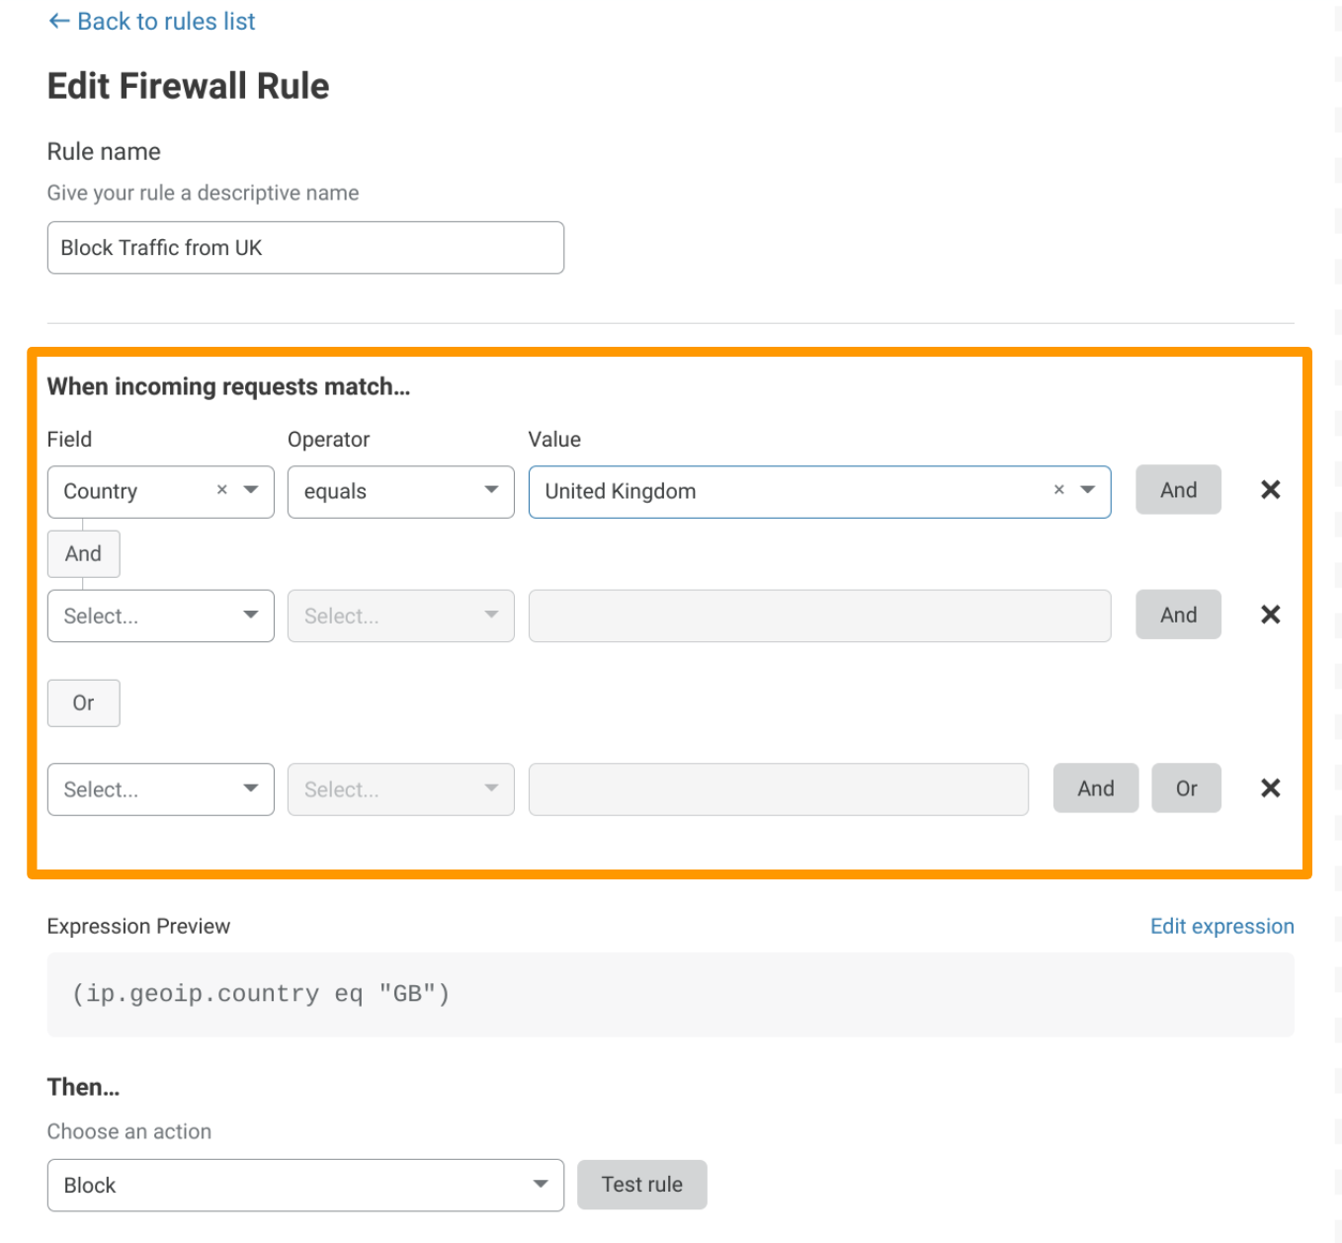
Task: Open the equals operator dropdown
Action: pos(400,492)
